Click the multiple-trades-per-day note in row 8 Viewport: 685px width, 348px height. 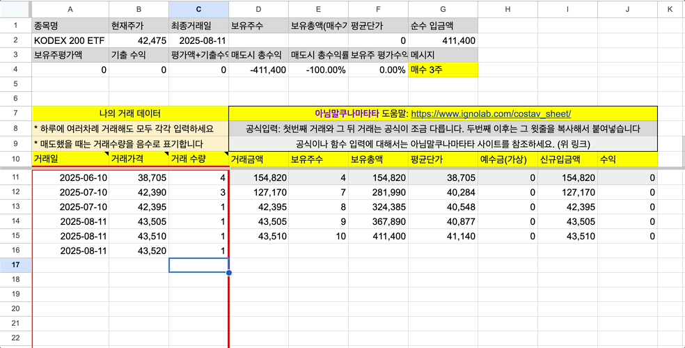click(130, 129)
